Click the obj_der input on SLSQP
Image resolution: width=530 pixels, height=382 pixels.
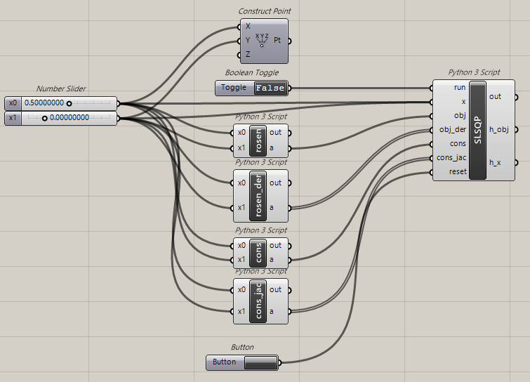pos(451,129)
